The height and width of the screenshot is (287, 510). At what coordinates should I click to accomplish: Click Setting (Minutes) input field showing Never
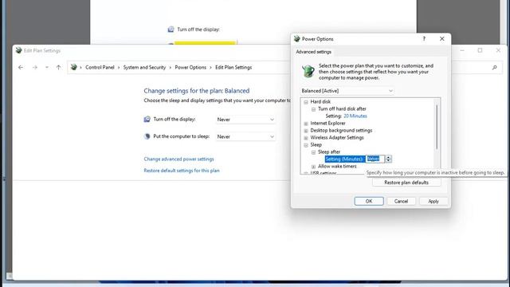click(x=375, y=159)
